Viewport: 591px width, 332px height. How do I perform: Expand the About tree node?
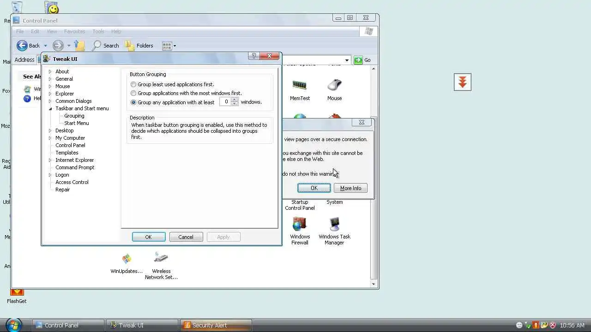tap(50, 71)
